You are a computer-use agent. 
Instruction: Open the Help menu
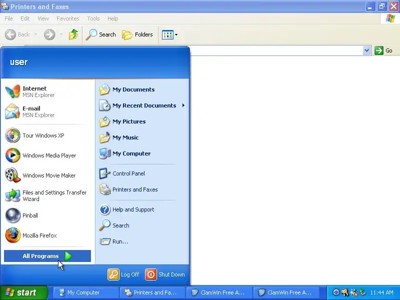[x=113, y=18]
